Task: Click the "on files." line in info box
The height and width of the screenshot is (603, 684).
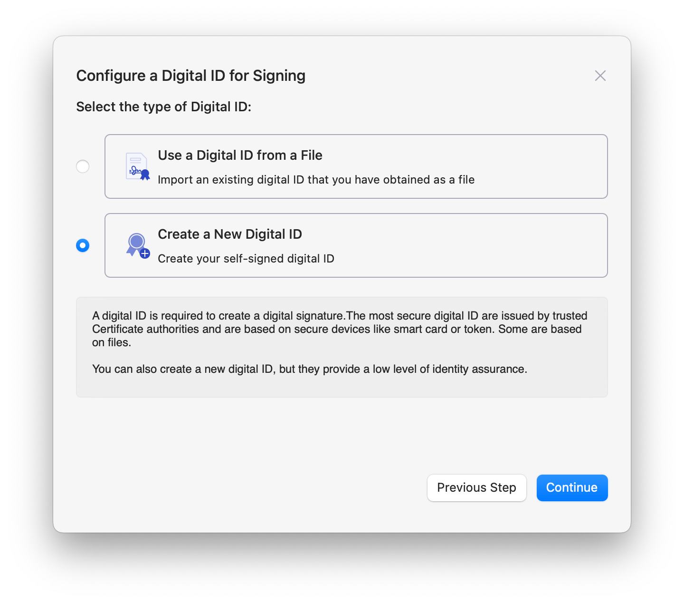Action: [x=112, y=342]
